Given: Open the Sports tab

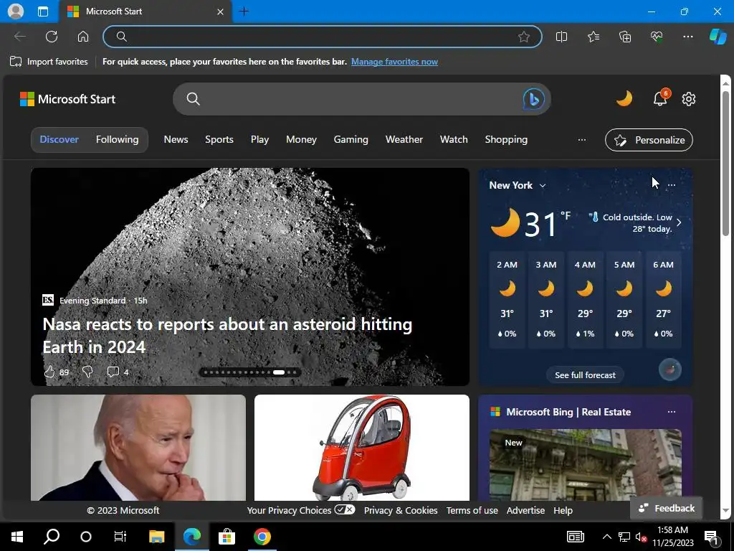Looking at the screenshot, I should tap(219, 139).
